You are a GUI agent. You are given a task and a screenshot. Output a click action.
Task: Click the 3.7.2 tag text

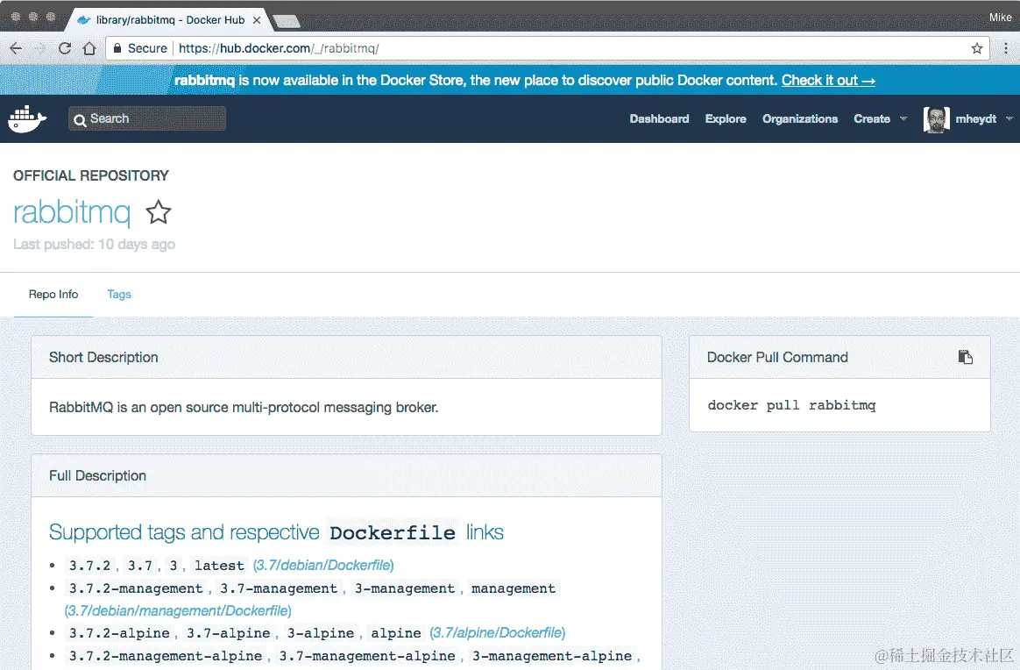(x=89, y=566)
